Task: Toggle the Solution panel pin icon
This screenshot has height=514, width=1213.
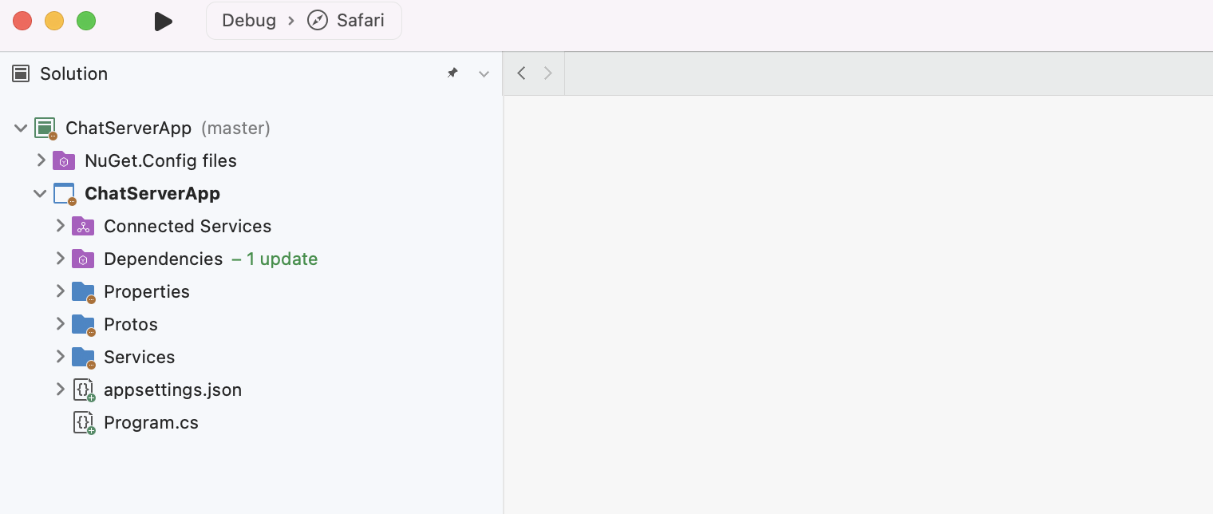Action: (452, 73)
